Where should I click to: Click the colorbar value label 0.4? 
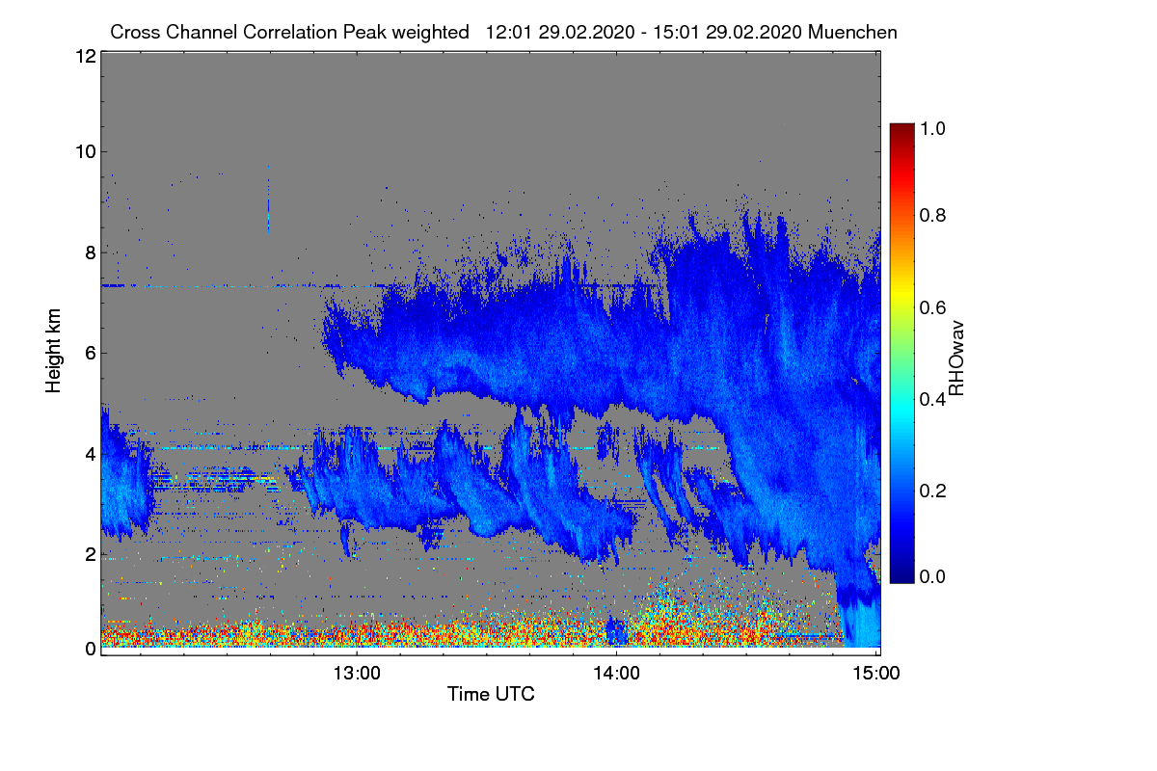coord(932,399)
